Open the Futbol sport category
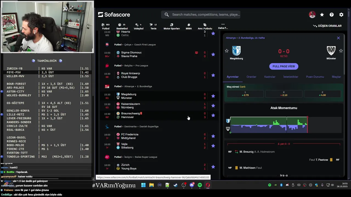Image resolution: width=351 pixels, height=197 pixels. [x=106, y=26]
